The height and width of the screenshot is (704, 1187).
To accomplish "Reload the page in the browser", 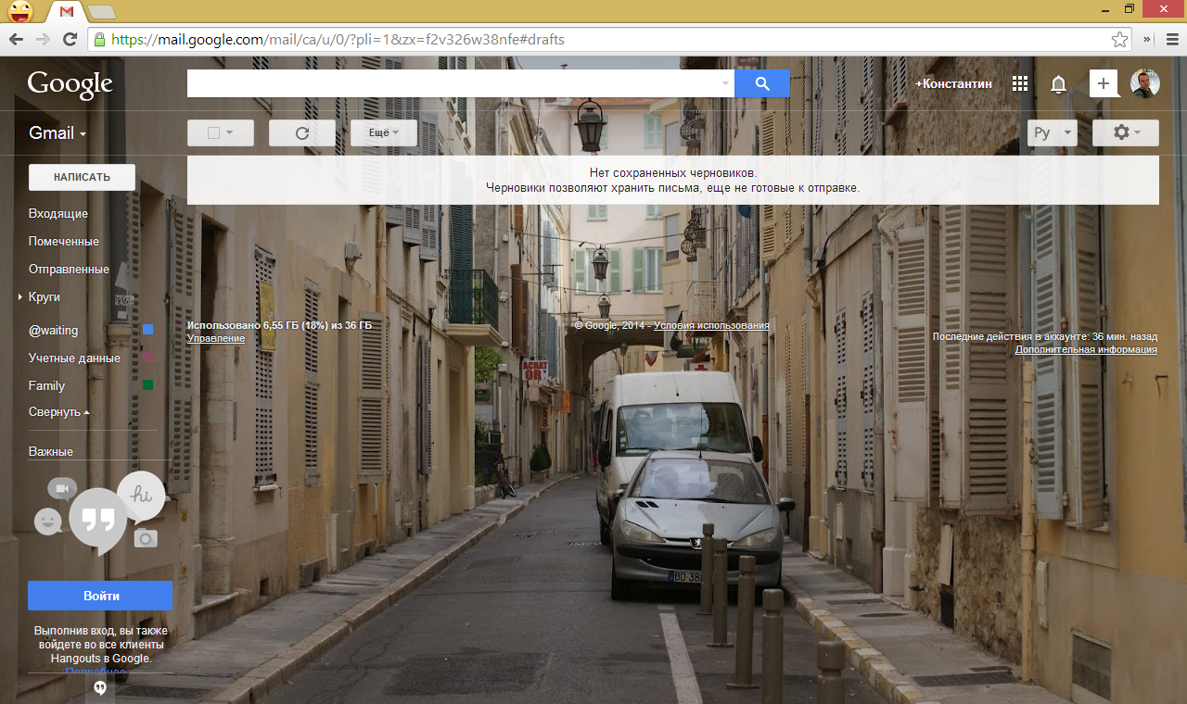I will click(70, 40).
